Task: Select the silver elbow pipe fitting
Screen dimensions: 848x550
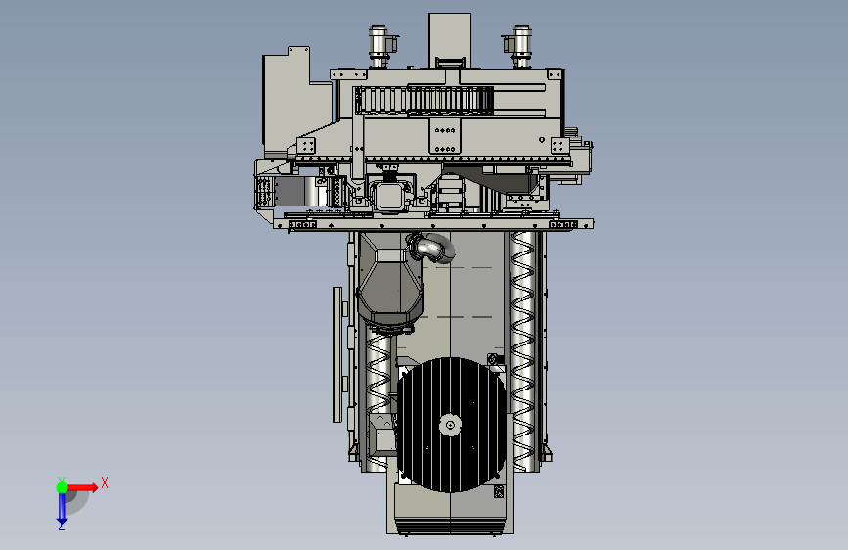Action: 432,248
